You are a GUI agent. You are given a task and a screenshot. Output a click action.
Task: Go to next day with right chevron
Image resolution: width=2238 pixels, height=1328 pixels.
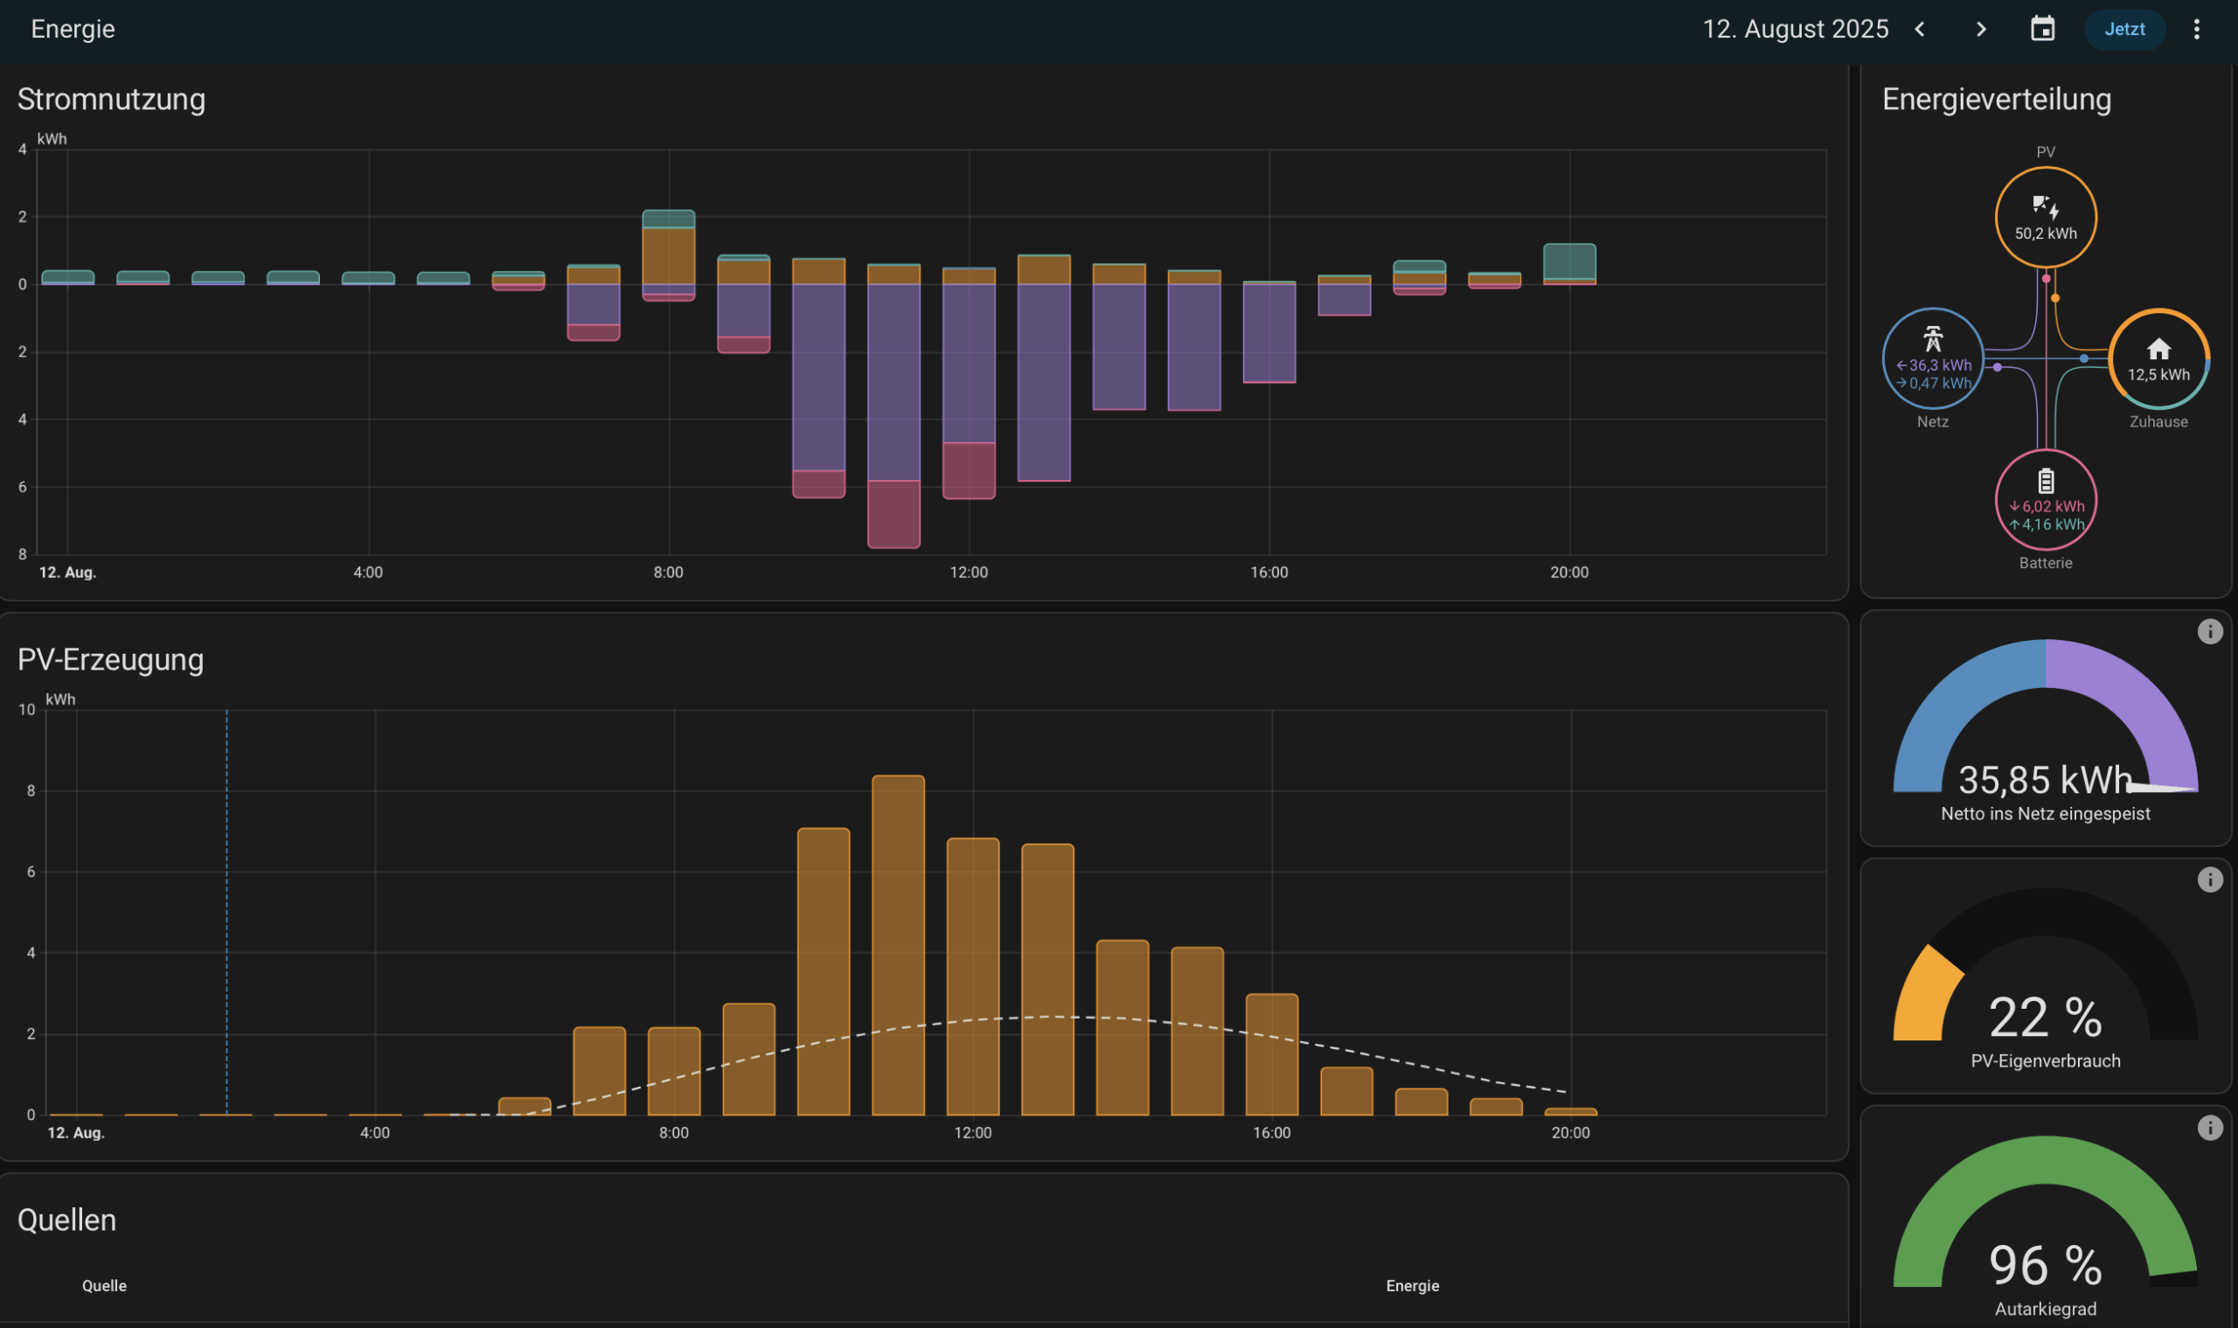pos(1980,30)
